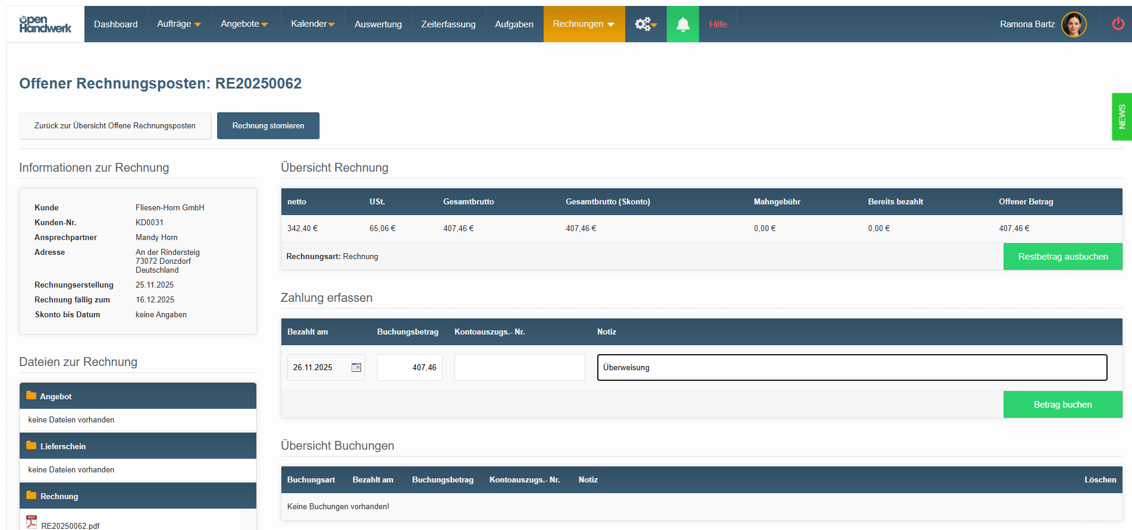Screen dimensions: 1132x530
Task: Open calendar picker for Bezahlt am
Action: [x=356, y=368]
